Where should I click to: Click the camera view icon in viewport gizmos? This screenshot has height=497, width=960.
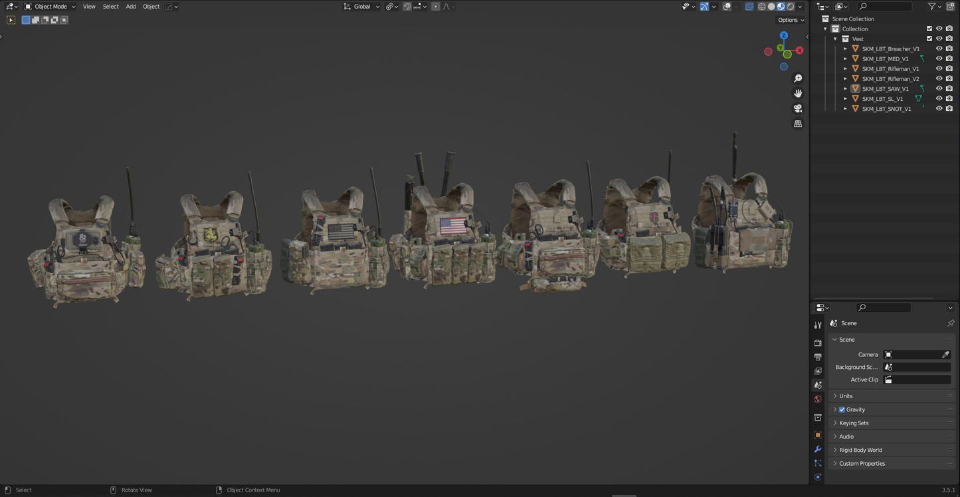pos(798,108)
